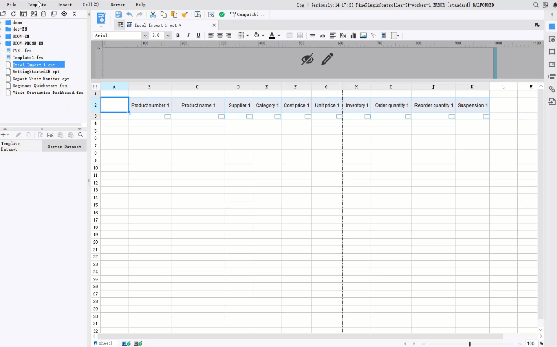Screen dimensions: 557x347
Task: Insert a text box with the ab icon
Action: click(x=322, y=35)
